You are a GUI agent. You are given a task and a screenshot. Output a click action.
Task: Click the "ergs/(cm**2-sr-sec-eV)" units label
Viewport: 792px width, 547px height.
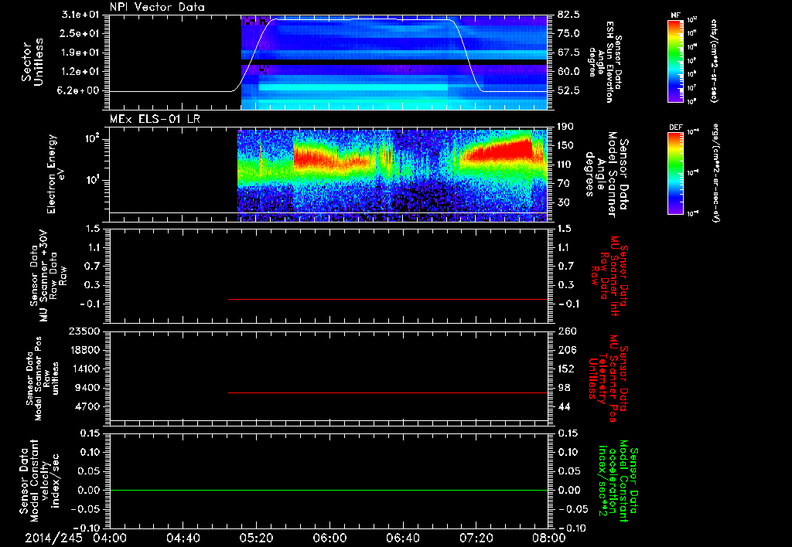click(715, 173)
